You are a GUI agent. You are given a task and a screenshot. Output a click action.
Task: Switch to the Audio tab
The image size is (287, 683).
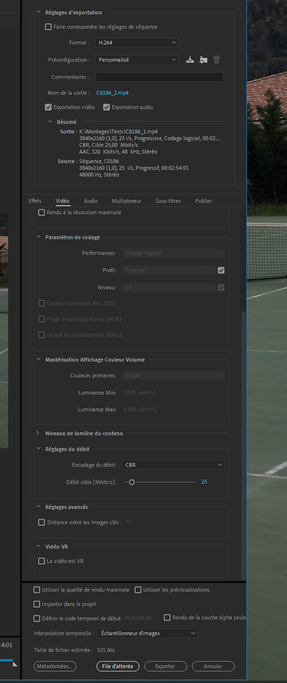click(91, 201)
